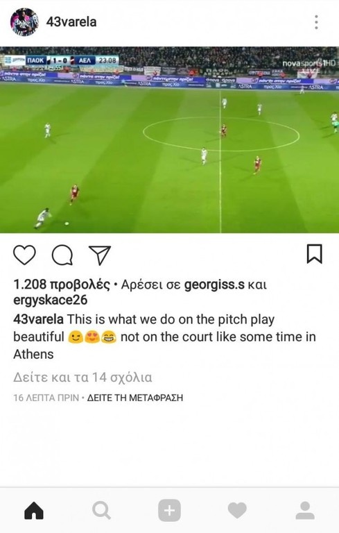The image size is (339, 533).
Task: View the 1.208 προβολές count
Action: coord(62,285)
